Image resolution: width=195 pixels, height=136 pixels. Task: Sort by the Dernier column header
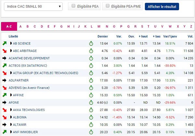[103, 36]
